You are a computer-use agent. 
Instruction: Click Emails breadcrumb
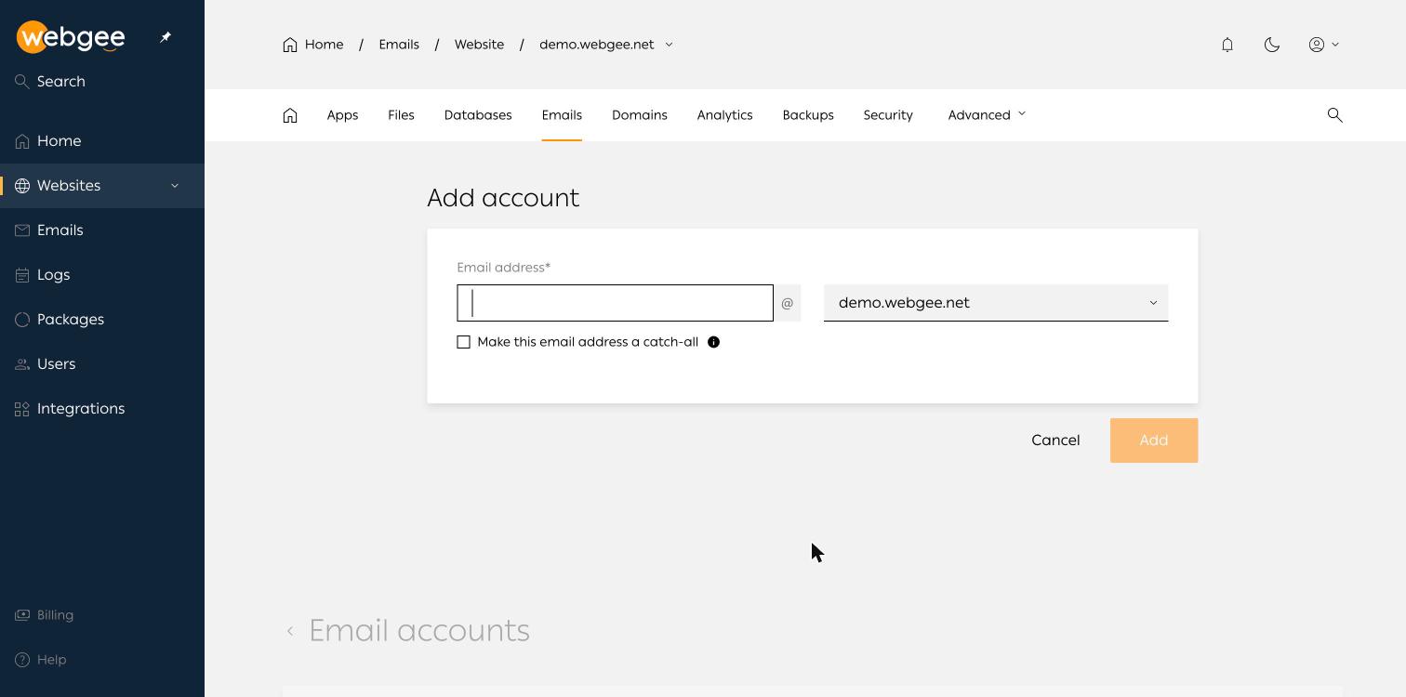coord(399,45)
